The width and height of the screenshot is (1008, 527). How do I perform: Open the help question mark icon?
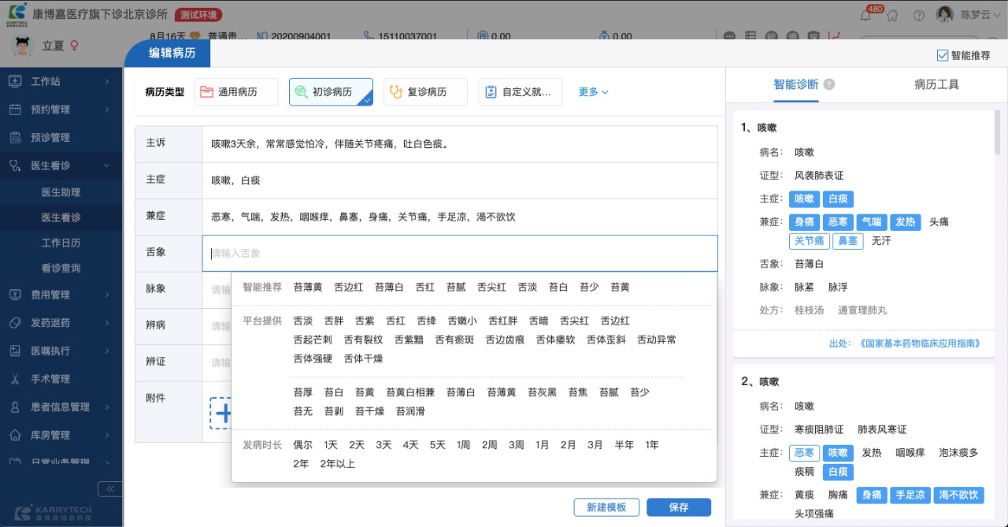pyautogui.click(x=918, y=15)
